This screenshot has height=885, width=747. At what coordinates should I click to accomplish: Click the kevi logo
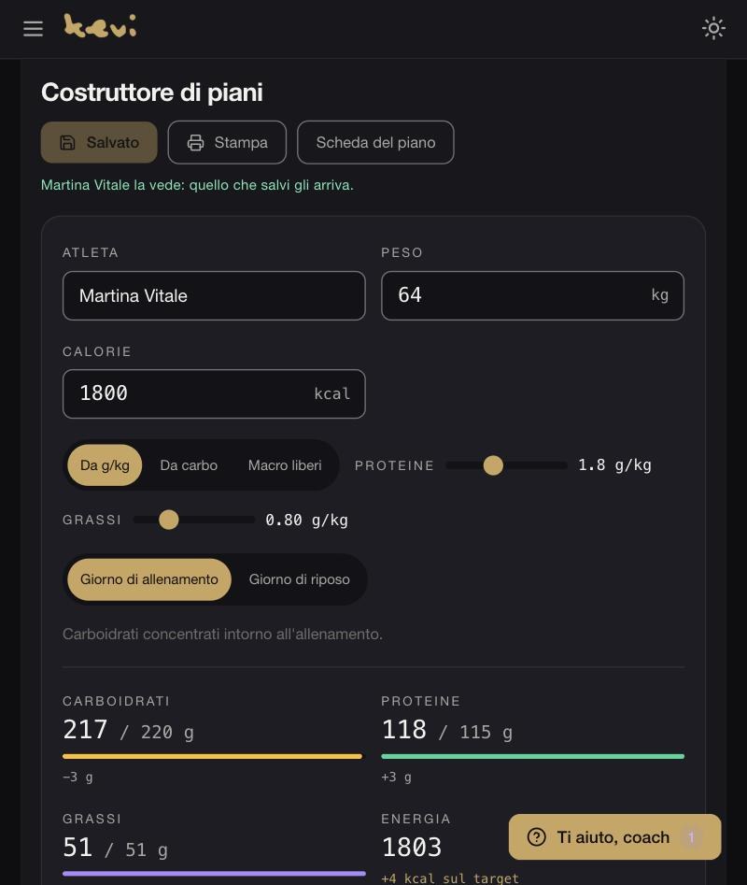[100, 26]
